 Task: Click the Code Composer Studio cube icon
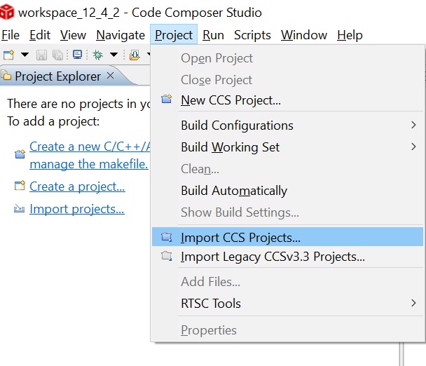click(x=7, y=12)
